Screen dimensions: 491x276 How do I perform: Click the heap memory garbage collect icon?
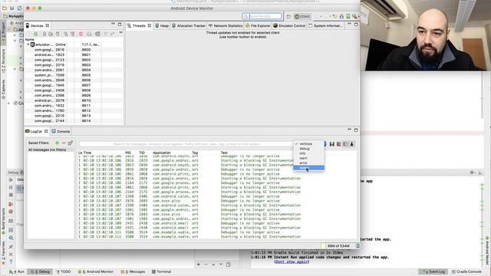click(x=358, y=246)
